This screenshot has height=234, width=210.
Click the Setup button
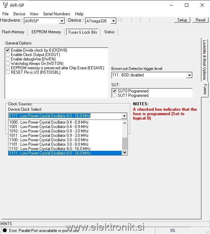[x=182, y=20]
